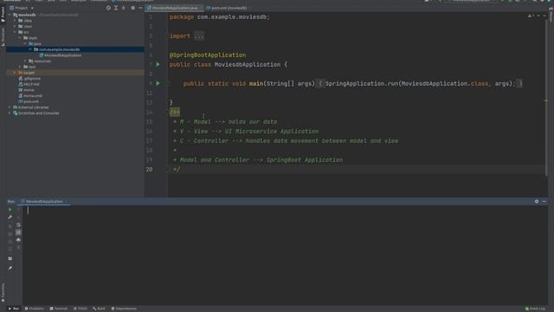Screen dimensions: 554x312
Task: Collapse the src folder
Action: pyautogui.click(x=16, y=32)
